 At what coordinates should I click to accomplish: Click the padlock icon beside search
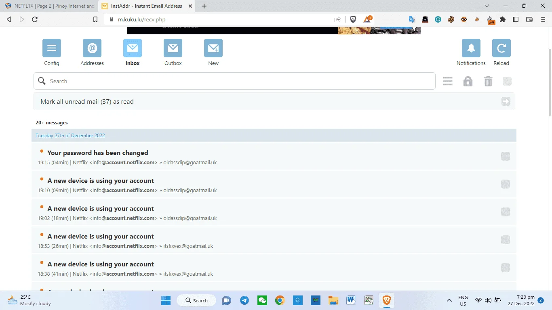(x=468, y=81)
